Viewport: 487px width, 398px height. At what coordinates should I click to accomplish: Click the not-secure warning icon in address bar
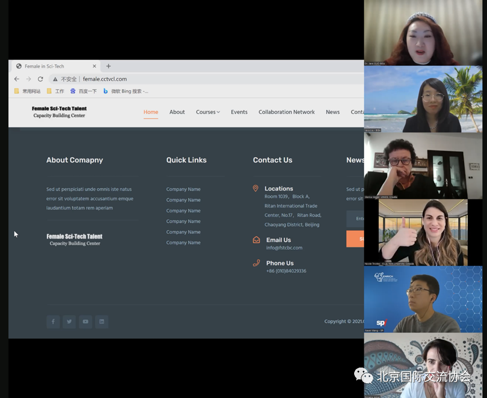tap(55, 79)
